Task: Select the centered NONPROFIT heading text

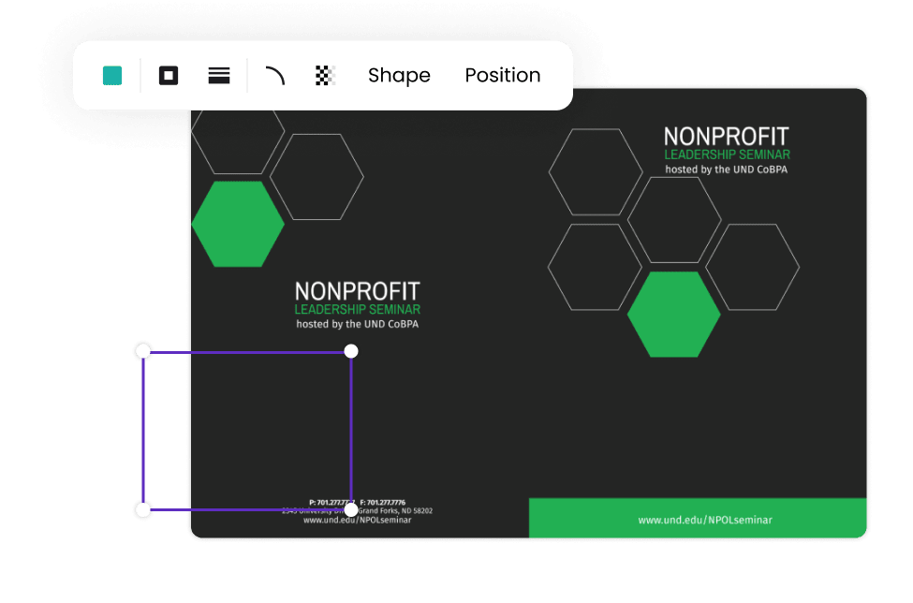Action: (358, 291)
